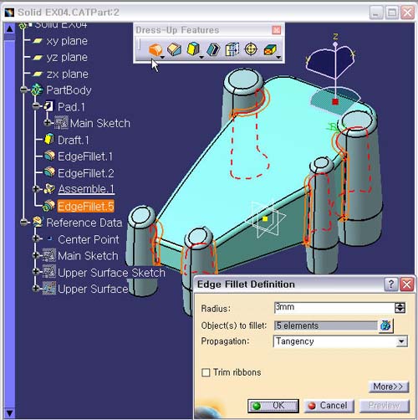The height and width of the screenshot is (420, 418).
Task: Click the More>> button
Action: pos(389,387)
